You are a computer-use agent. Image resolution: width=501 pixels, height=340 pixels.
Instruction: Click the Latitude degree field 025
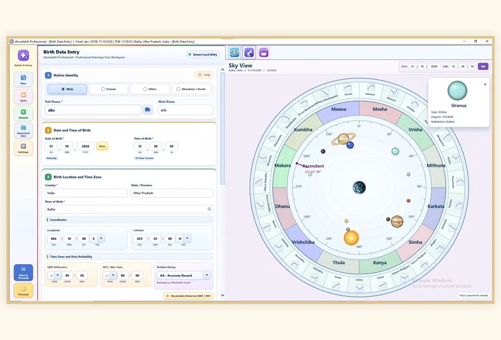pyautogui.click(x=140, y=238)
